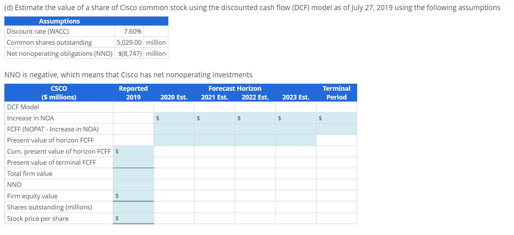Select the 2021 Est. column header
This screenshot has width=514, height=235.
(215, 97)
